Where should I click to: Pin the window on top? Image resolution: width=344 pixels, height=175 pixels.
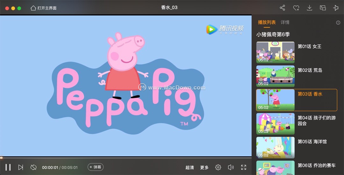point(336,8)
